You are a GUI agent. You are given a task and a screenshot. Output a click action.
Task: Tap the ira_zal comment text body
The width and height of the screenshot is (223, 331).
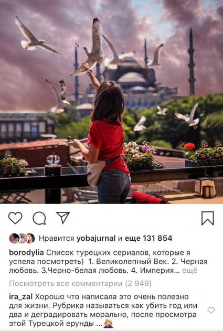pos(103,310)
